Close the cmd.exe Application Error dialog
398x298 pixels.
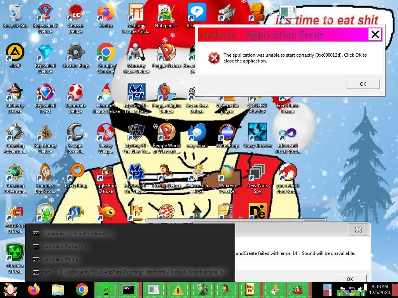(375, 34)
